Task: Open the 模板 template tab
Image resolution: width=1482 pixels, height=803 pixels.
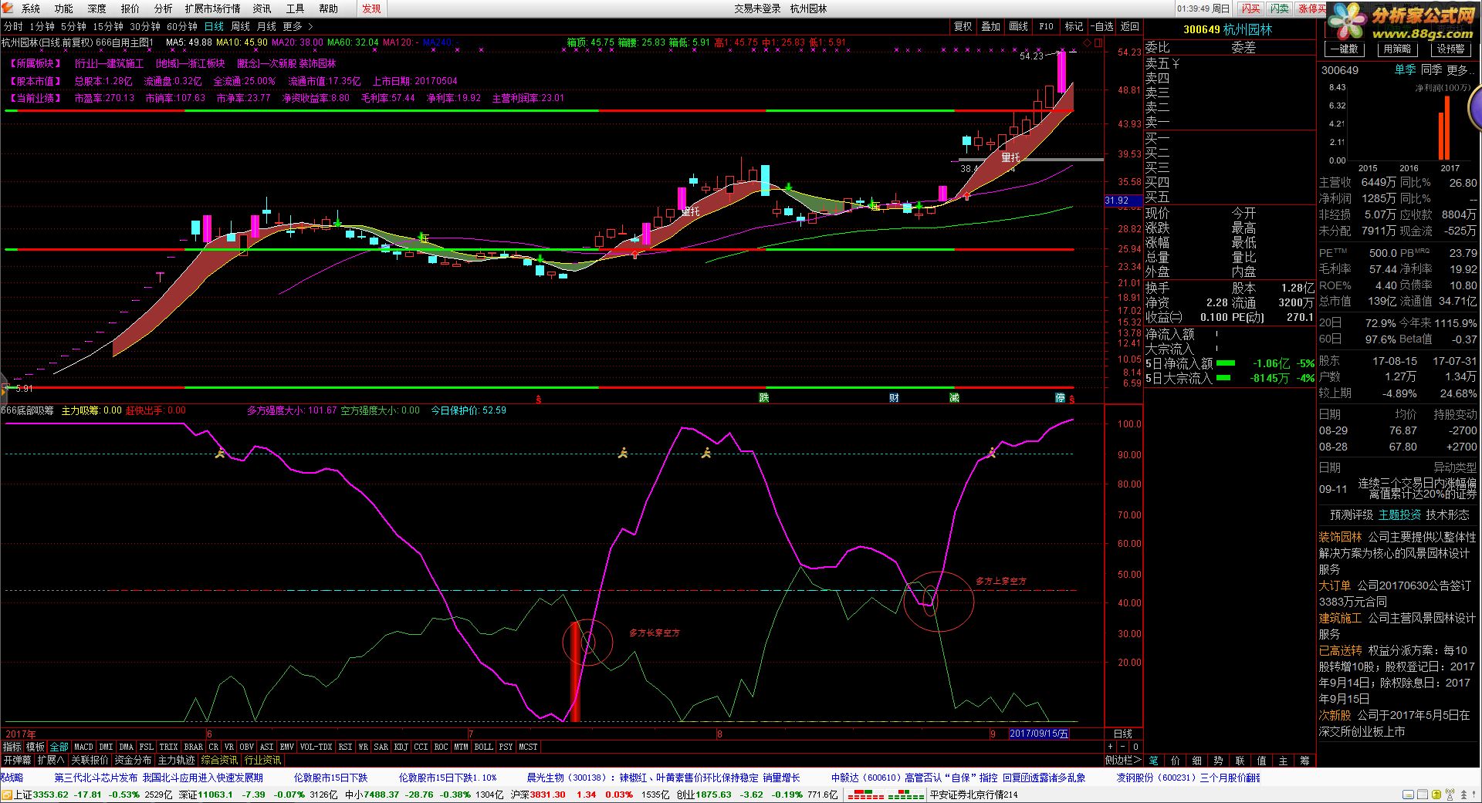Action: (36, 747)
